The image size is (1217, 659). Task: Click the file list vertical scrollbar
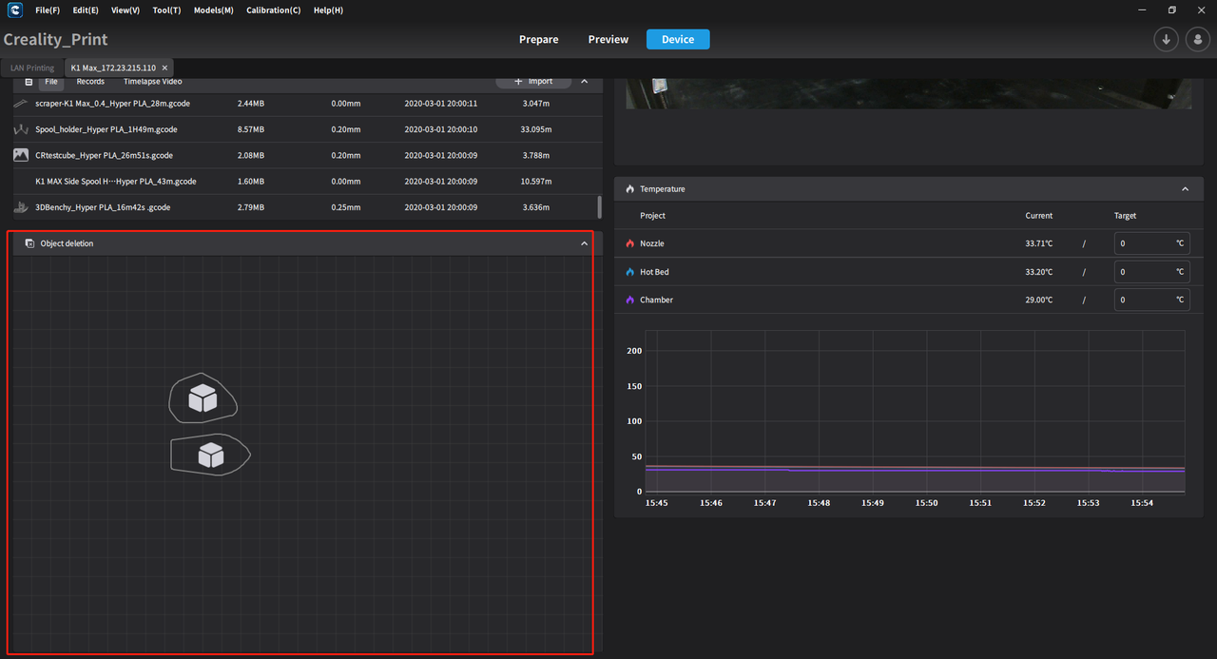click(599, 206)
